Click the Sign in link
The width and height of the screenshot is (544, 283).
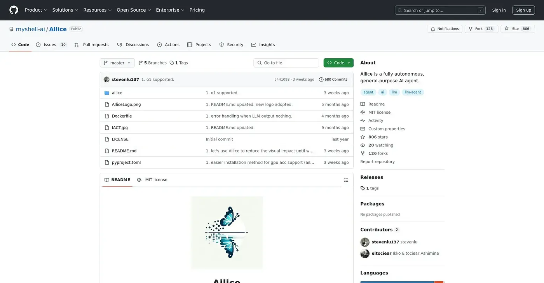[499, 10]
